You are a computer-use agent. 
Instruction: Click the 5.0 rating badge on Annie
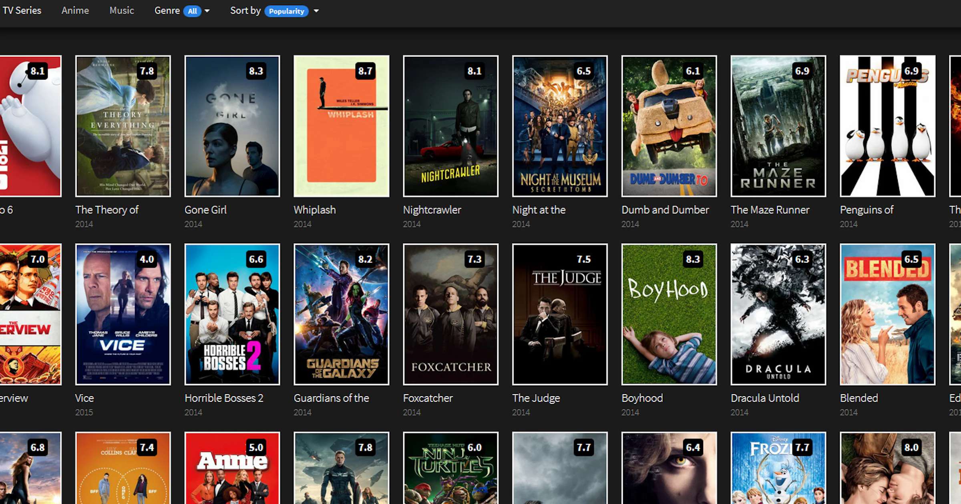coord(256,447)
